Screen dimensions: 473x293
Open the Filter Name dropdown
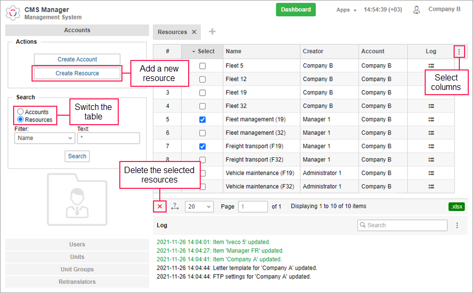pyautogui.click(x=45, y=138)
